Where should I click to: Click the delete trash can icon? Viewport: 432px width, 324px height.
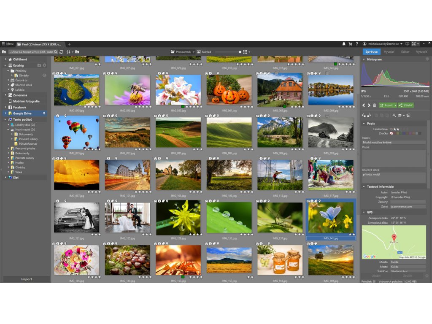pos(374,105)
